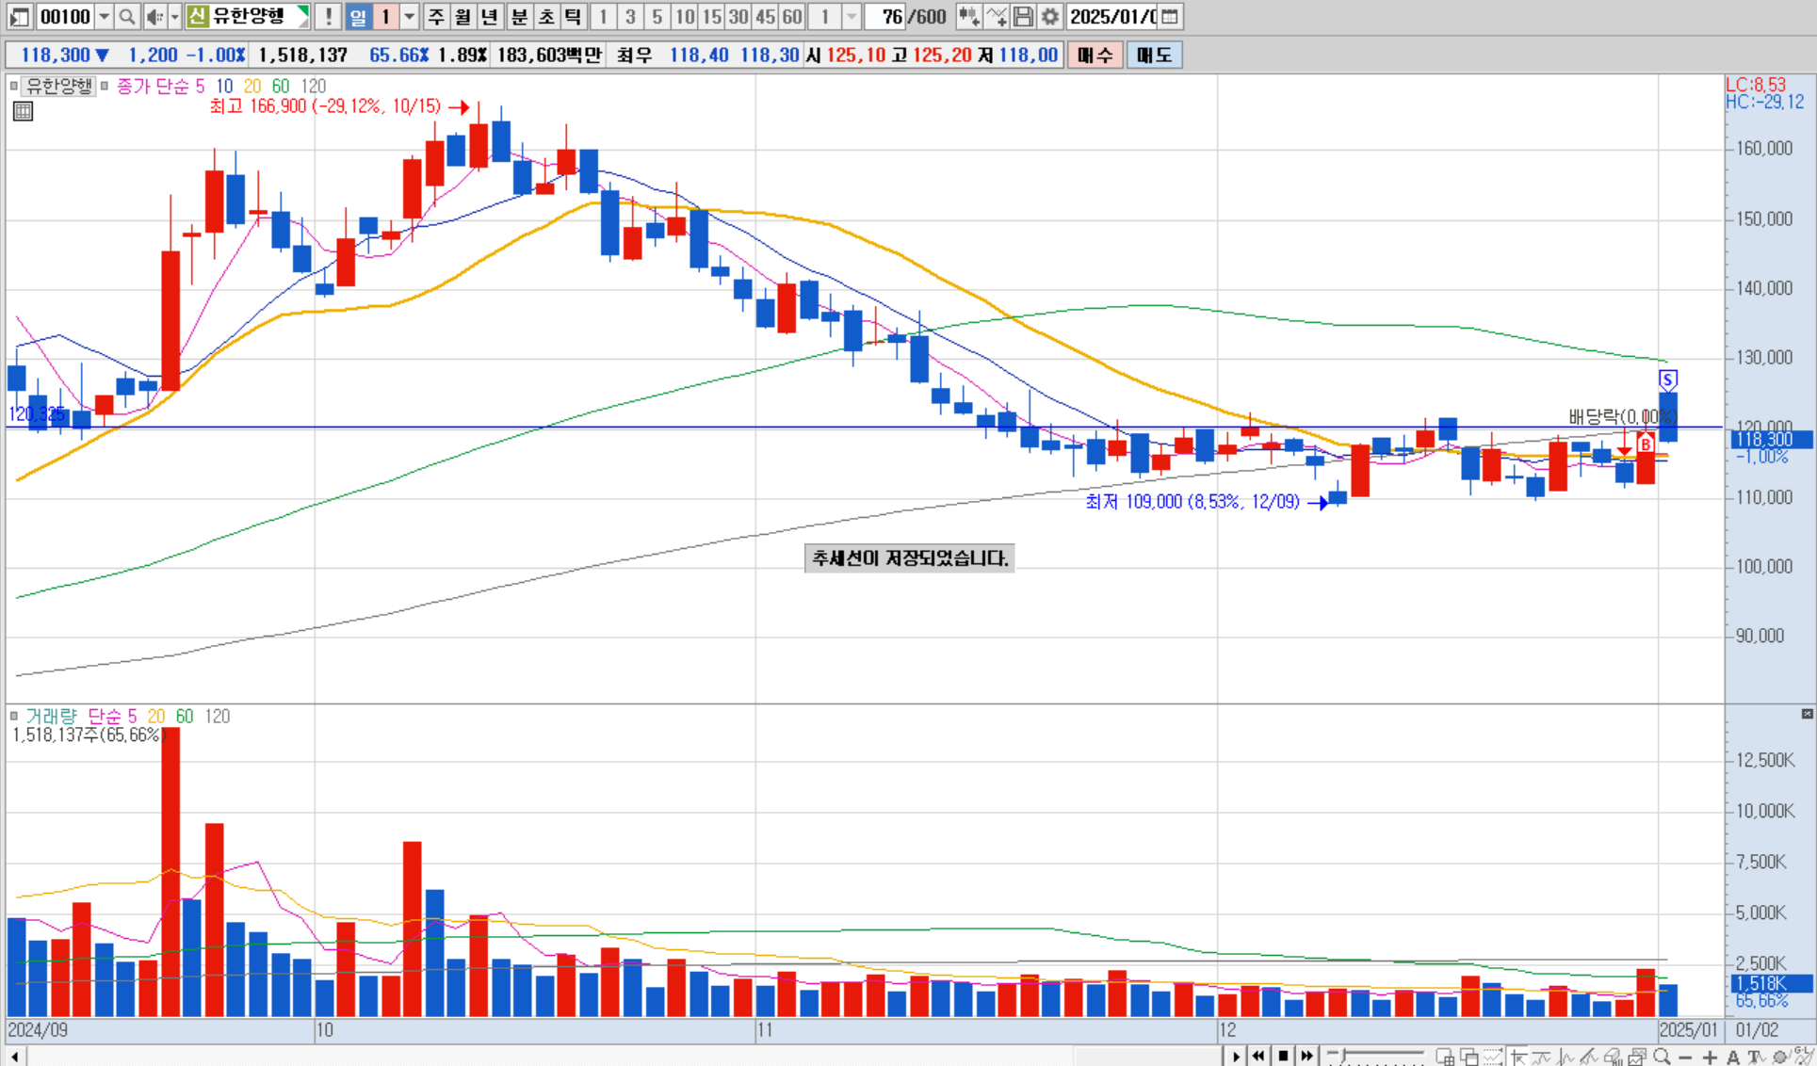Select the 월 monthly period tab

pyautogui.click(x=462, y=17)
